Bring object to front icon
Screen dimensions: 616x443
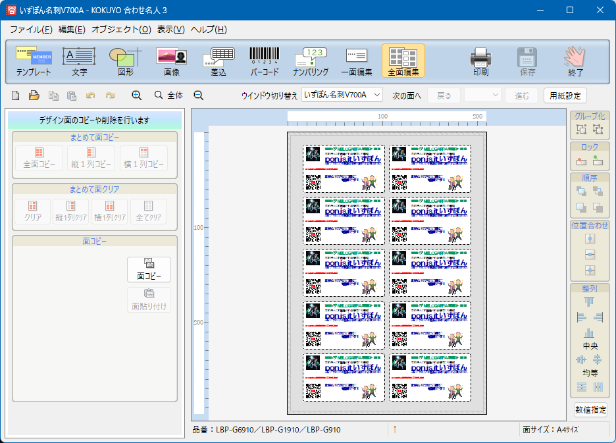pyautogui.click(x=581, y=192)
